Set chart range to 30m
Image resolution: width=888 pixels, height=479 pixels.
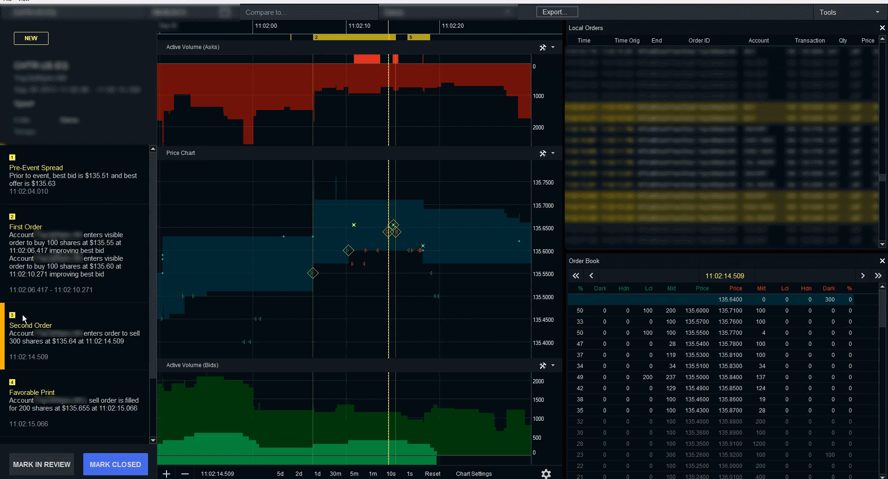tap(335, 473)
